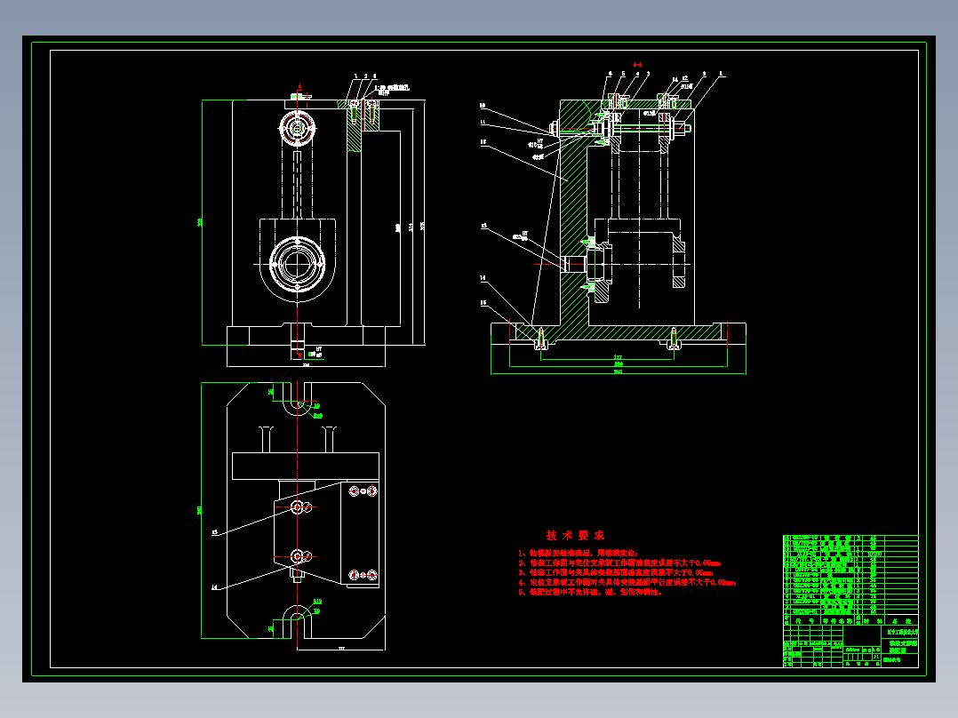The image size is (958, 718).
Task: Select balloon 13 beside the top view
Action: point(214,532)
